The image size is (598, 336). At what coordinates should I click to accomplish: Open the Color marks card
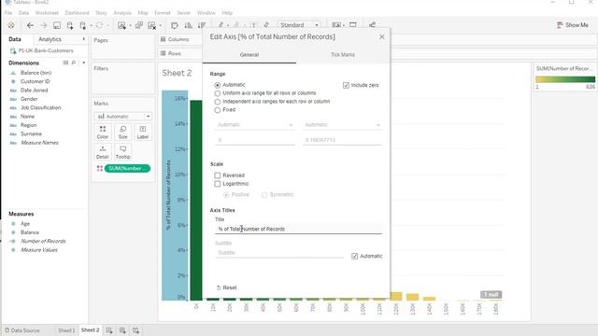[103, 133]
